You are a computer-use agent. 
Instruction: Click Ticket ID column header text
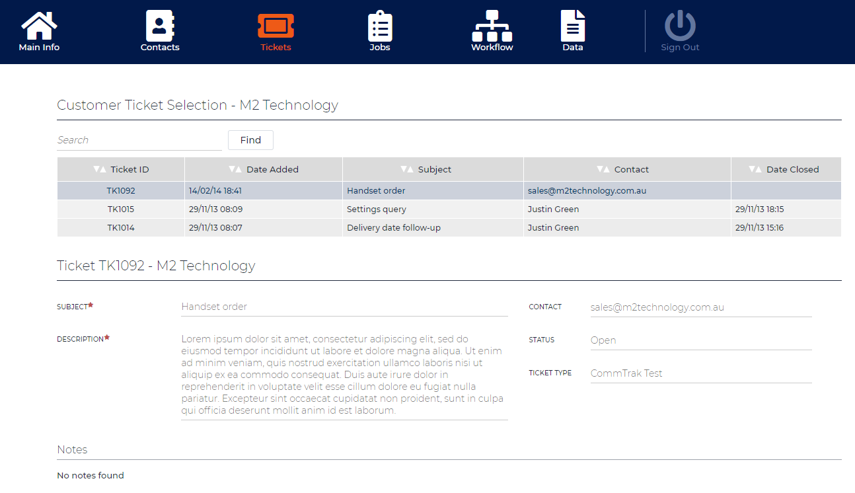(130, 169)
